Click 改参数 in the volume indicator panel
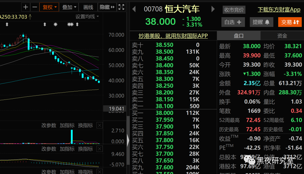 pyautogui.click(x=49, y=125)
